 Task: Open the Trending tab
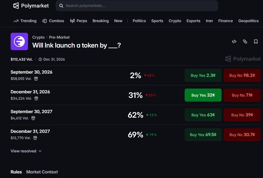(x=25, y=21)
